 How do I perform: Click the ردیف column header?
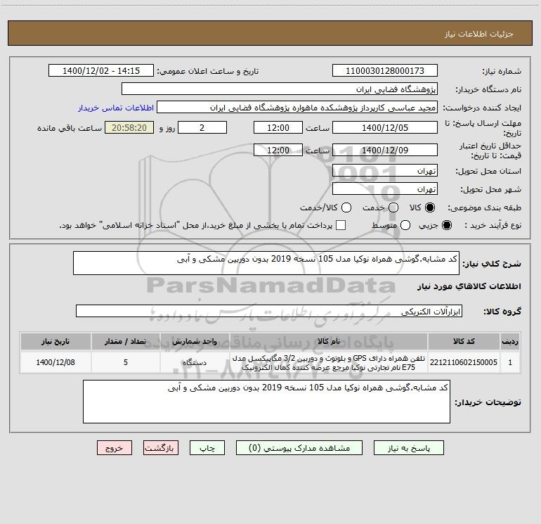[510, 341]
